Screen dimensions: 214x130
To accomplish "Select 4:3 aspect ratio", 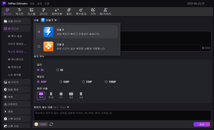I will coord(71,96).
